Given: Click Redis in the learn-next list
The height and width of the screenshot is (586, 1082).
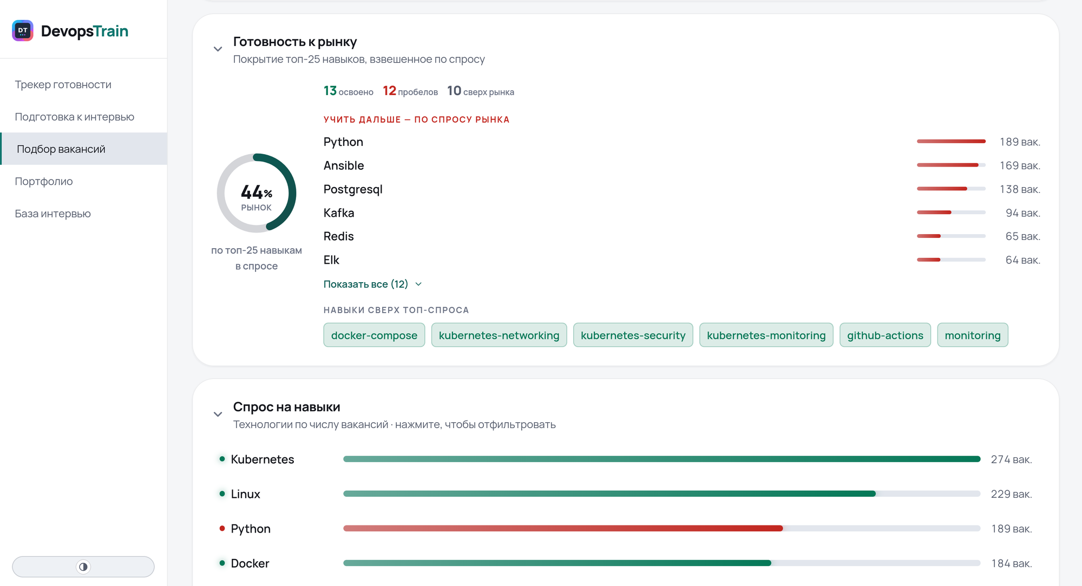Looking at the screenshot, I should pyautogui.click(x=682, y=236).
